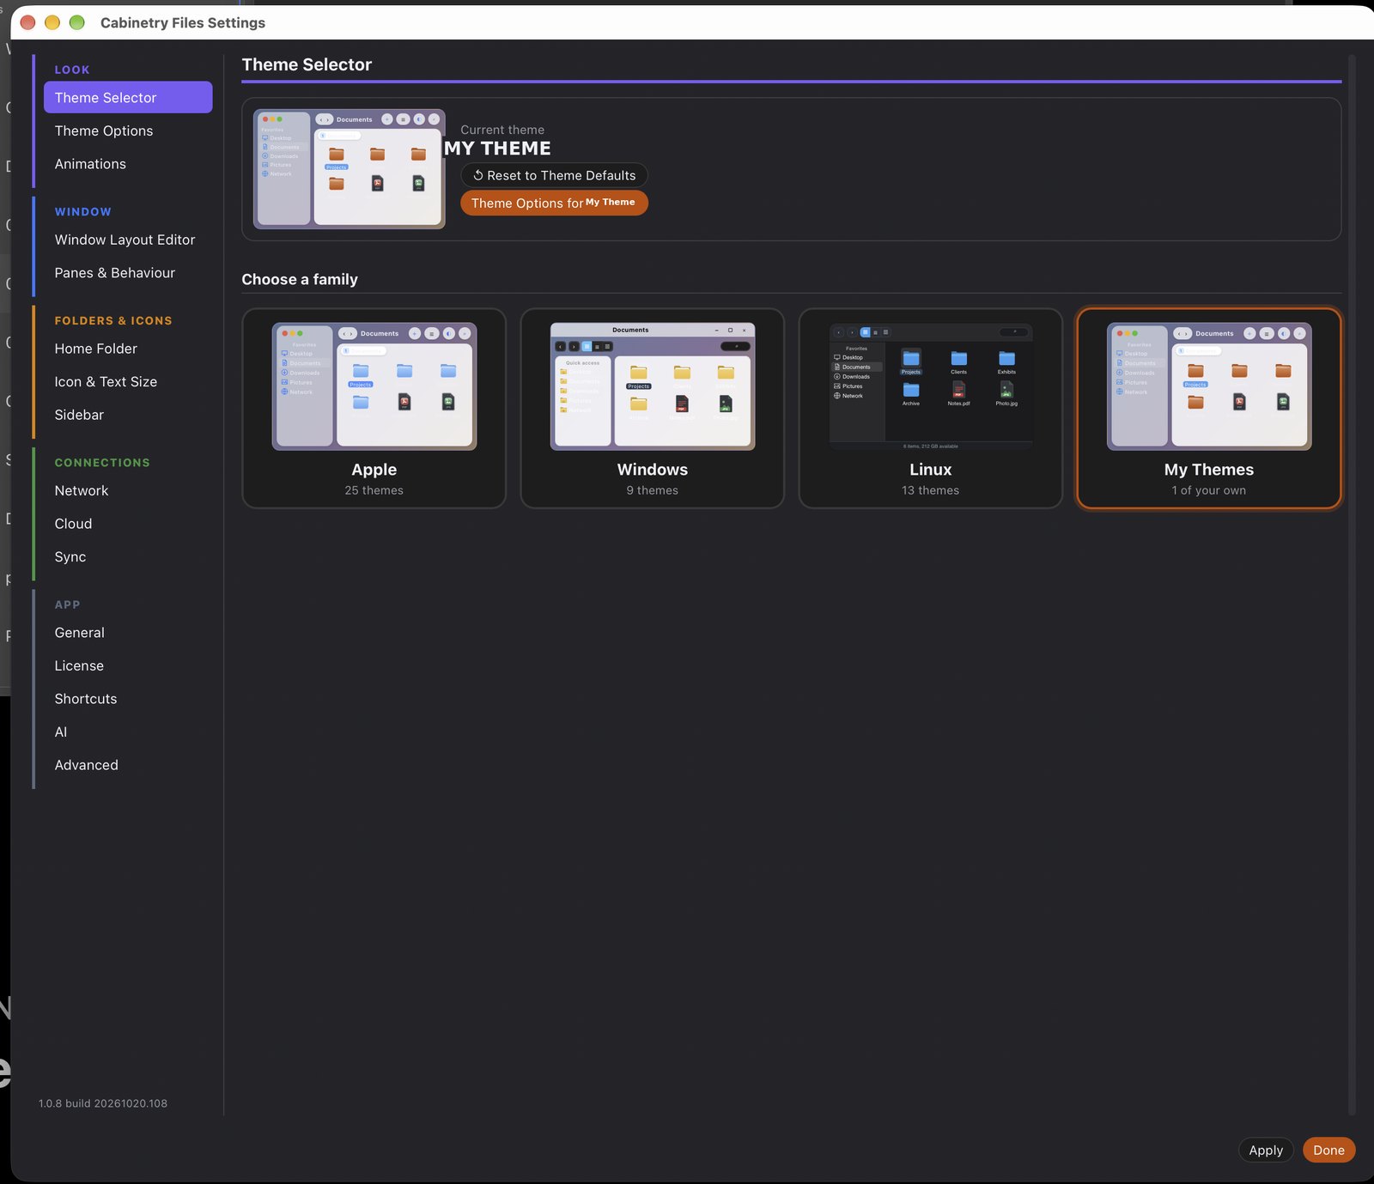Open Theme Options in the sidebar
The image size is (1374, 1184).
[x=127, y=131]
